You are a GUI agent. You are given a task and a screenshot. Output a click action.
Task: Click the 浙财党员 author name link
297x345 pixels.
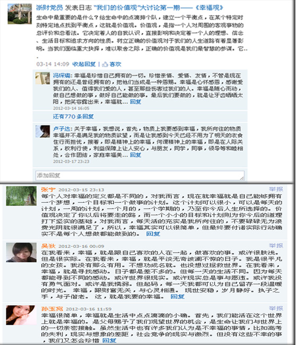[49, 8]
